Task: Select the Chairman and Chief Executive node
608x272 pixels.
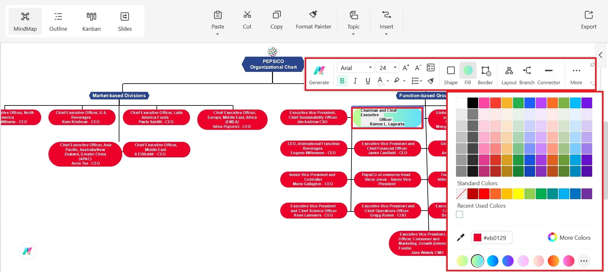Action: click(387, 117)
